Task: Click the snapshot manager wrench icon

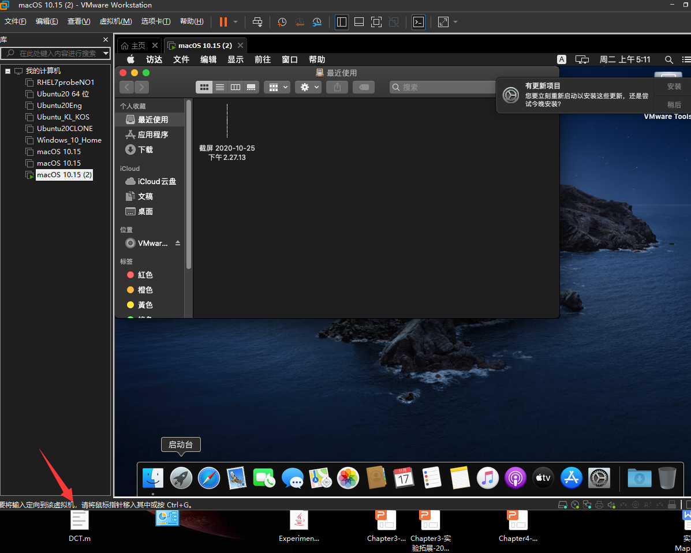Action: coord(317,22)
